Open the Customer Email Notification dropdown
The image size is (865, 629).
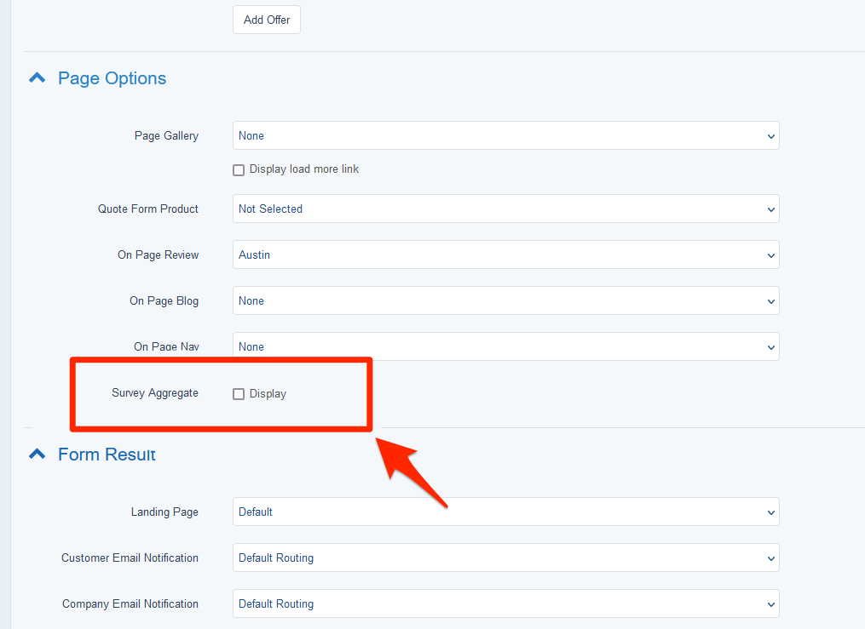[505, 558]
